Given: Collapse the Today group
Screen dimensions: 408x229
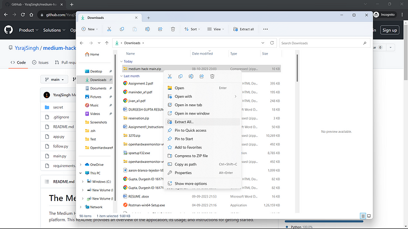Looking at the screenshot, I should tap(121, 62).
